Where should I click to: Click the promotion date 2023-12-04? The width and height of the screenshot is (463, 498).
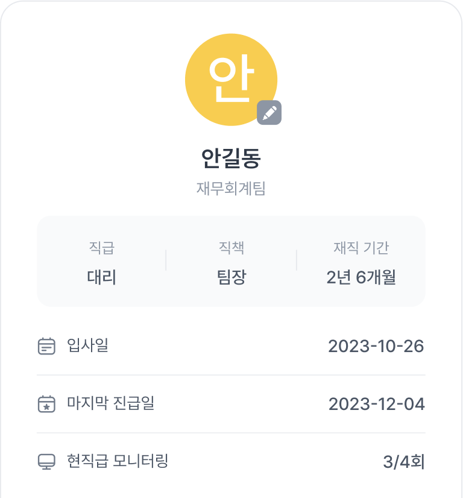coord(377,404)
